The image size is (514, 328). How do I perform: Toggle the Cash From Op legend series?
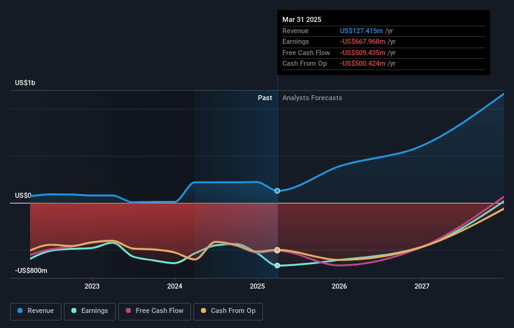pyautogui.click(x=228, y=311)
